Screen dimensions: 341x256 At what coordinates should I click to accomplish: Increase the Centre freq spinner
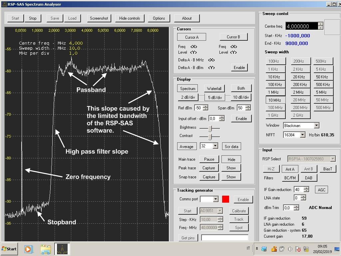(320, 24)
